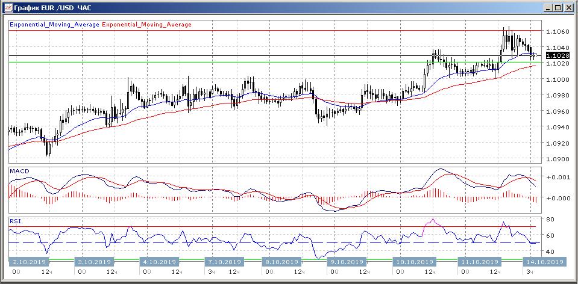Select the red Exponential_Moving_Average legend label

147,25
